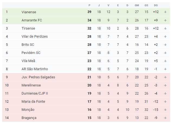Click plus icon next to Vila Meã

point(165,61)
